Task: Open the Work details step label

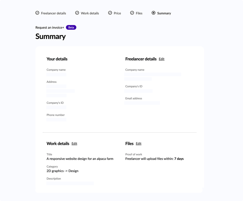Action: 90,13
